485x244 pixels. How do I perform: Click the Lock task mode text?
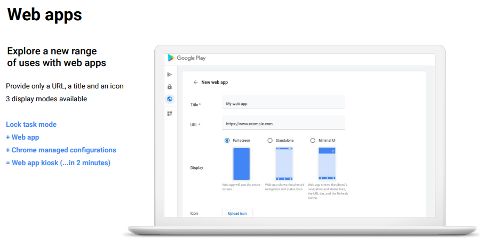[x=31, y=125]
